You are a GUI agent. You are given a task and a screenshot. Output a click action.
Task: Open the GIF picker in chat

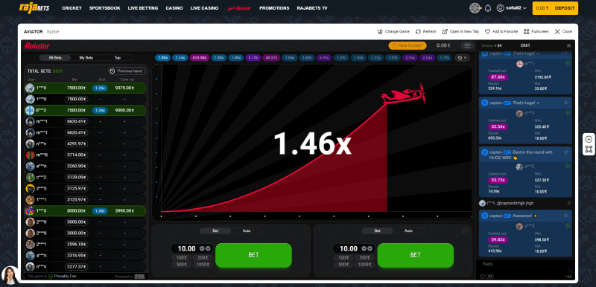[490, 277]
